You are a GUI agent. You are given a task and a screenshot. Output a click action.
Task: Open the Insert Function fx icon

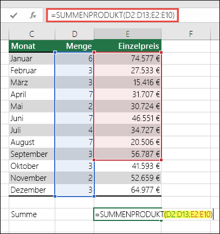click(33, 15)
